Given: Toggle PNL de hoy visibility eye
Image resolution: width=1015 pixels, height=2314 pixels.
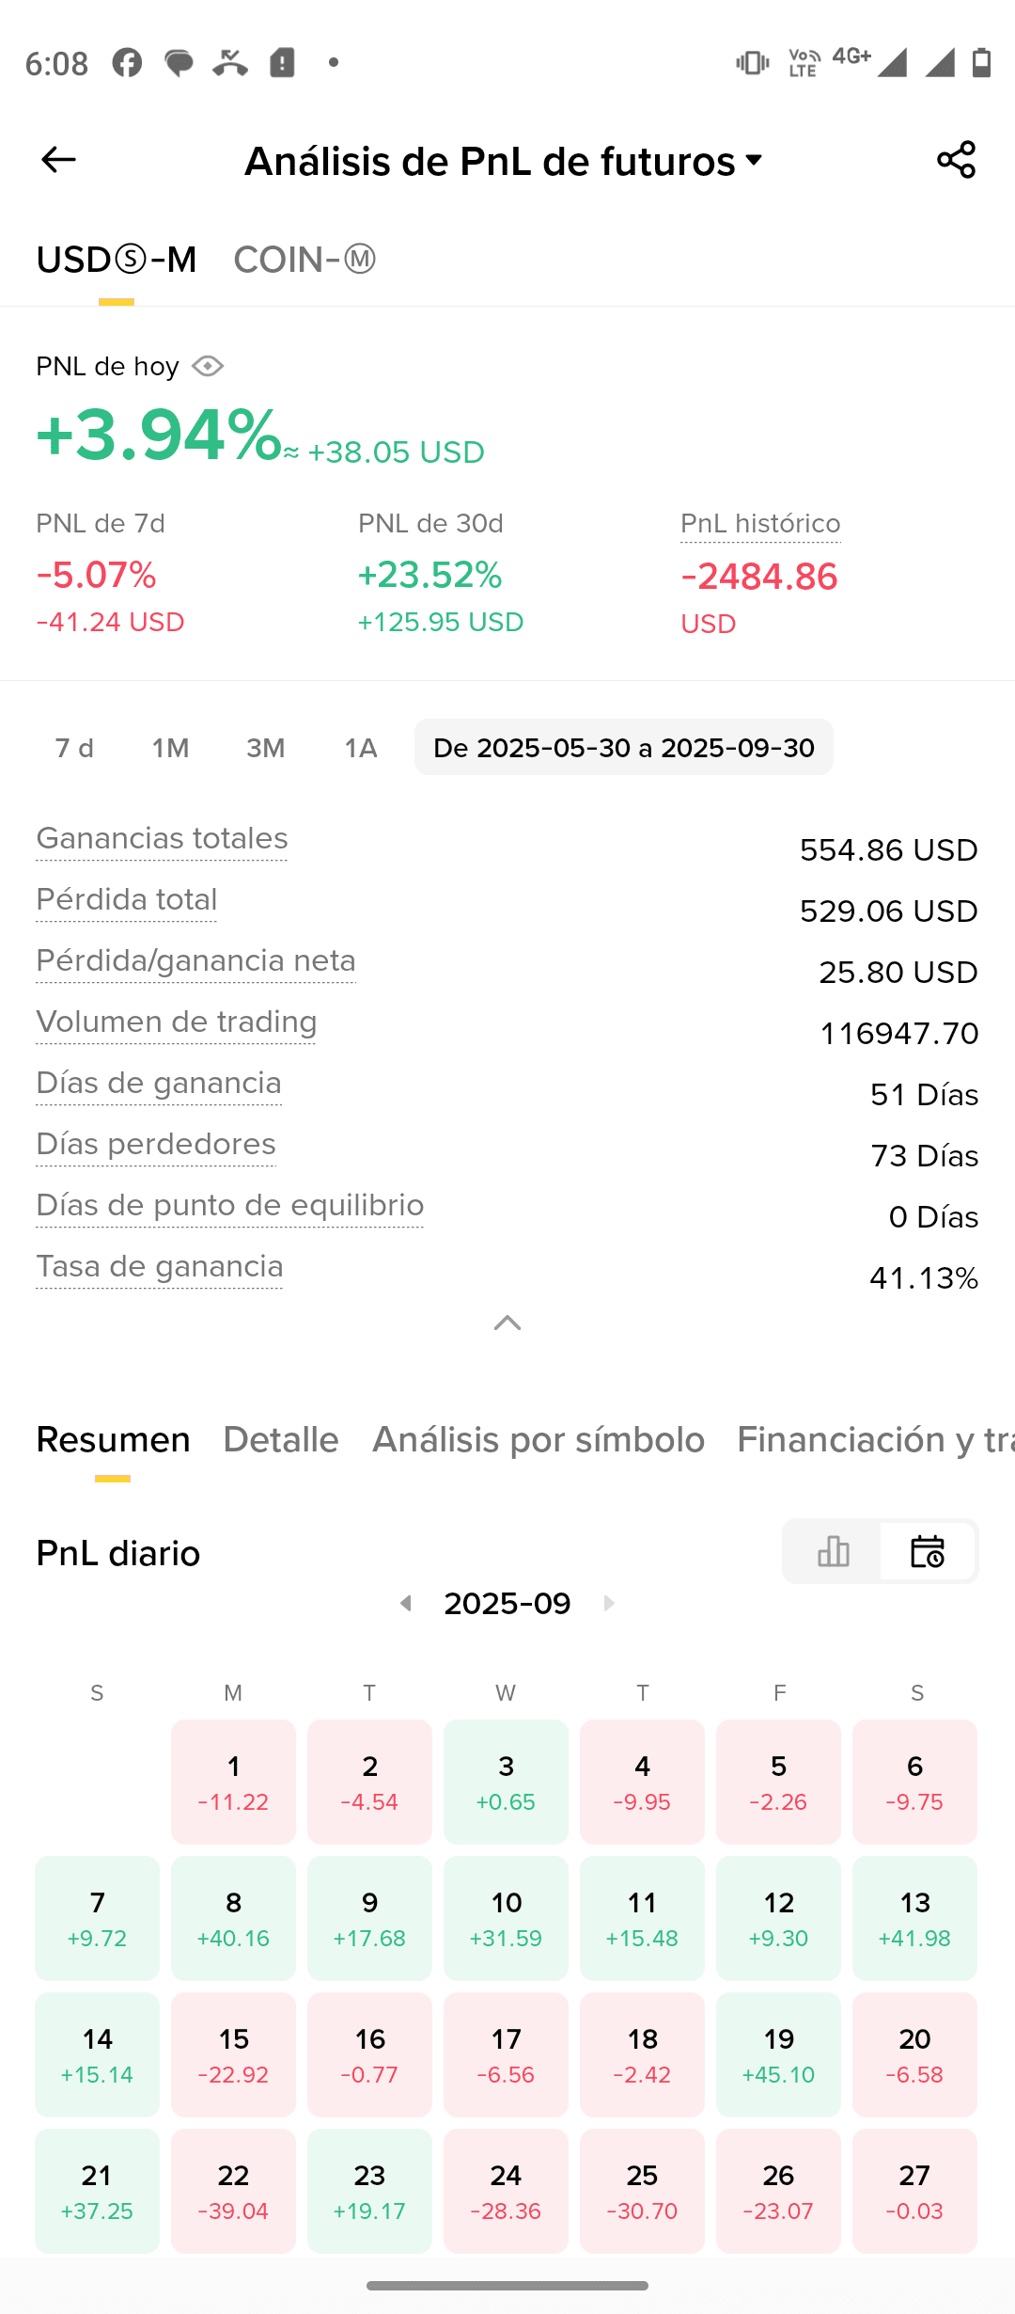Looking at the screenshot, I should tap(208, 366).
